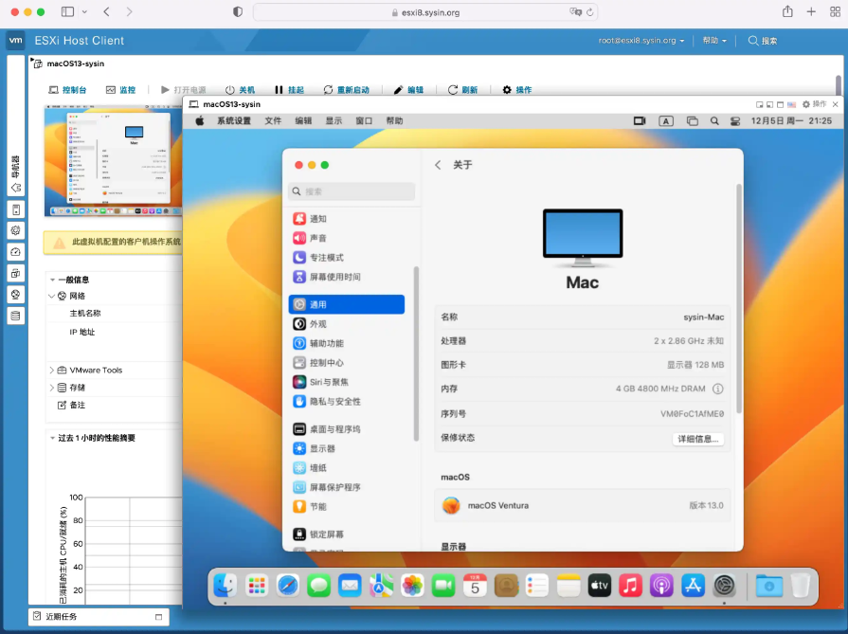848x634 pixels.
Task: Open App Store from the Dock
Action: point(693,586)
